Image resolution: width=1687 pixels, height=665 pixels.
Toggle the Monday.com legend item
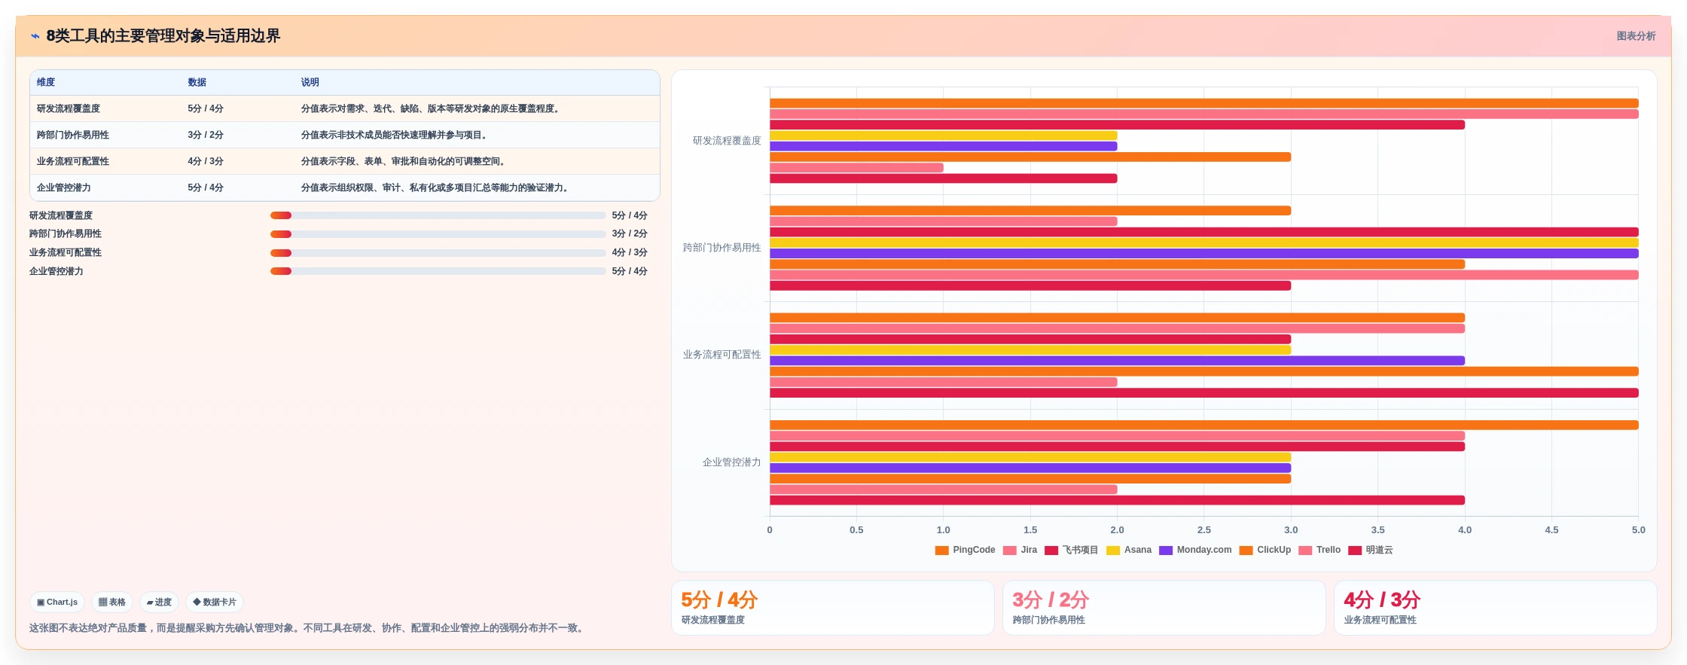(x=1195, y=550)
